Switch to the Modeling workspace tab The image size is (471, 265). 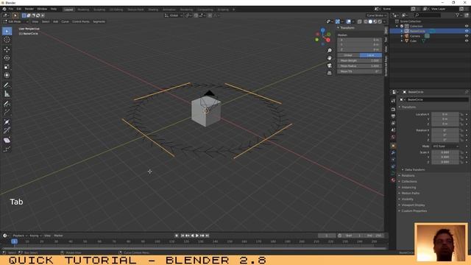[83, 10]
